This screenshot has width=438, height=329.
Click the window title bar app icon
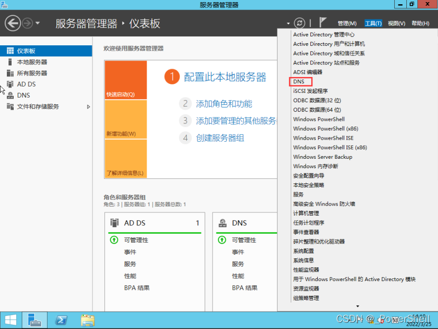coord(4,4)
